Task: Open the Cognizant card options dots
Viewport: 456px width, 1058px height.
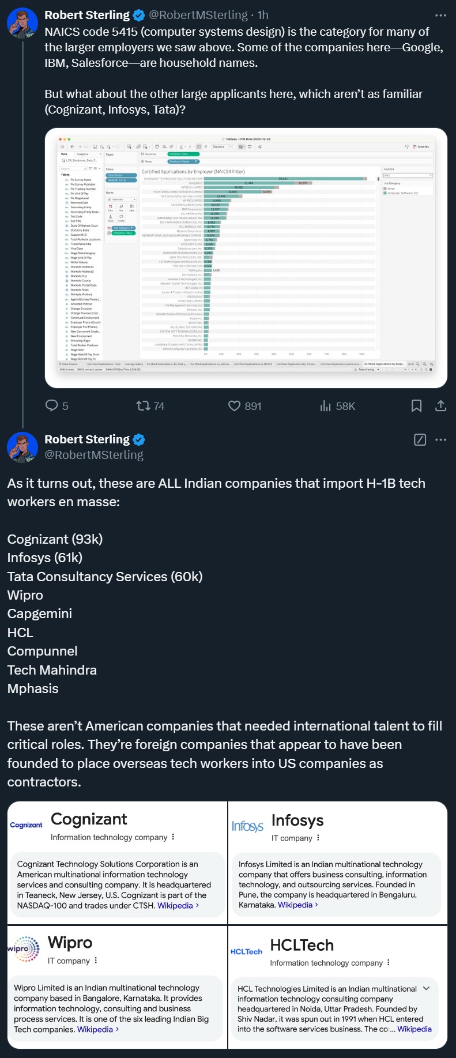Action: [x=173, y=837]
